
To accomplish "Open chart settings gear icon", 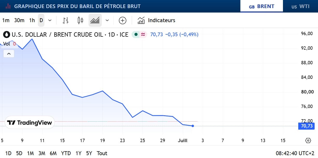I will (308, 141).
